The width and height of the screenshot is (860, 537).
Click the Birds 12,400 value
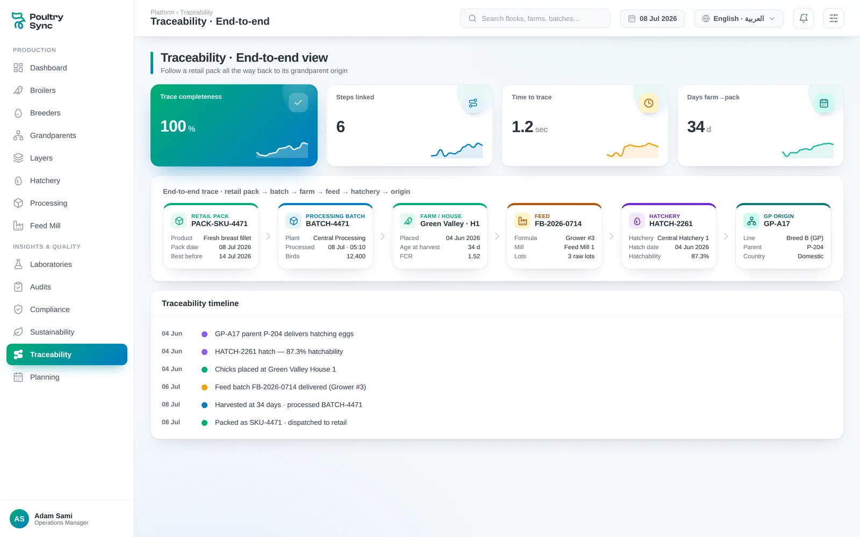point(356,256)
